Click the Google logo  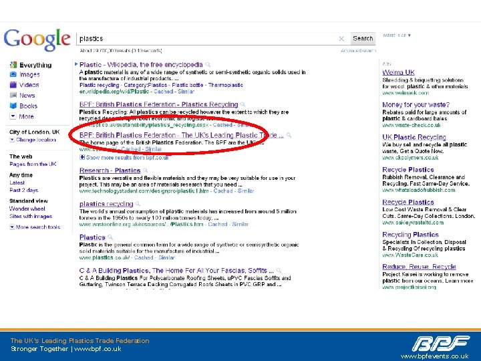click(x=37, y=39)
